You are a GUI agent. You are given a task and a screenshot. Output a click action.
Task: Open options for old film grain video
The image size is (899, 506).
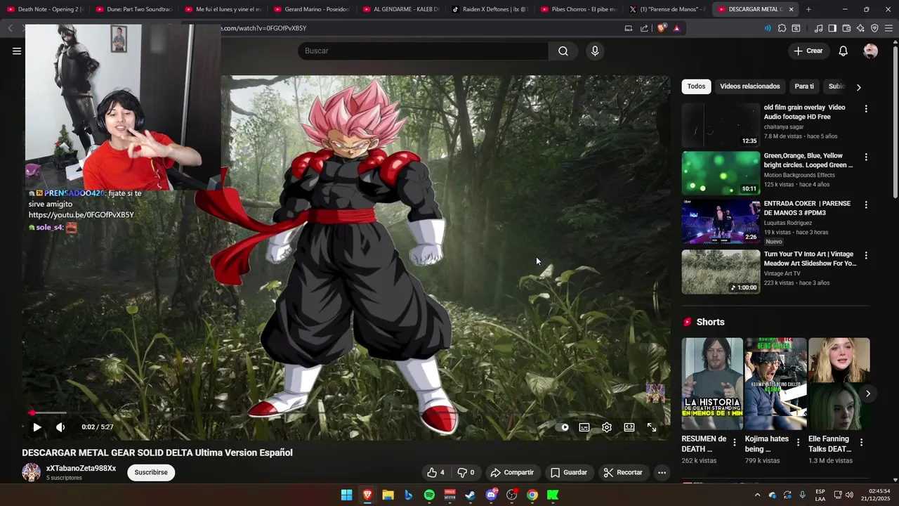coord(865,109)
